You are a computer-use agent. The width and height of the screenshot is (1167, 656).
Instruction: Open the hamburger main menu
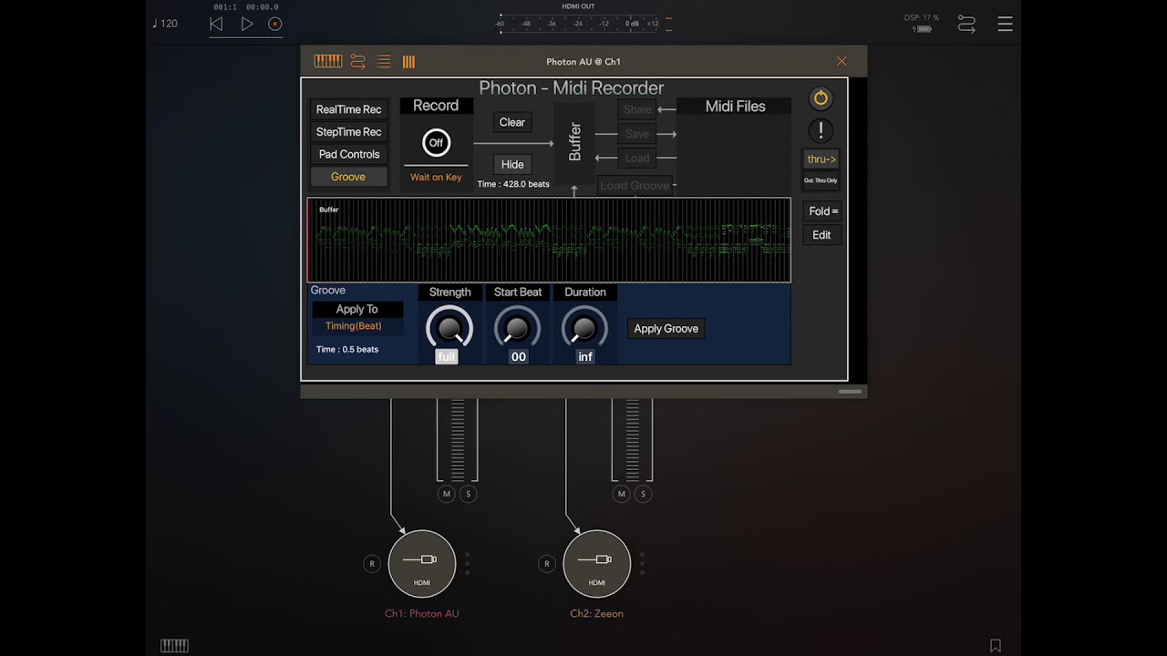pos(1005,25)
